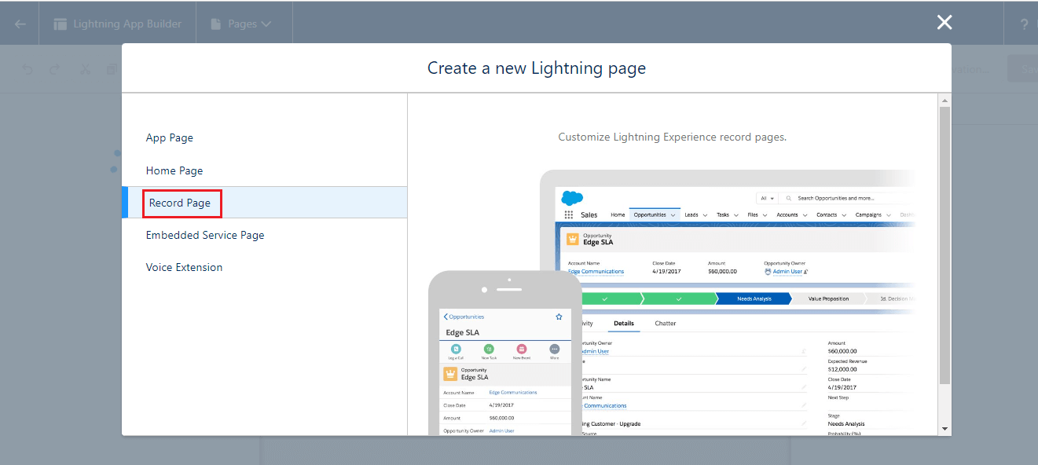Click the Salesforce cloud logo in the preview
1038x465 pixels.
click(x=573, y=199)
